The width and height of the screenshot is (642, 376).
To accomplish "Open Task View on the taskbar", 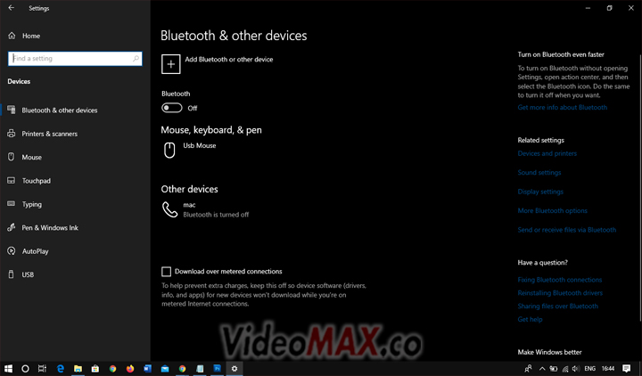I will (x=42, y=369).
